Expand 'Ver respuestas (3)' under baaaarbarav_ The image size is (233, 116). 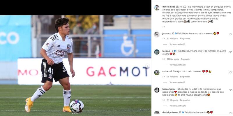(x=177, y=106)
